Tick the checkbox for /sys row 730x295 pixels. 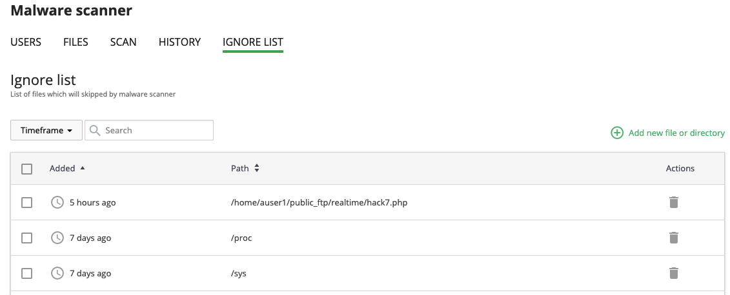tap(27, 273)
